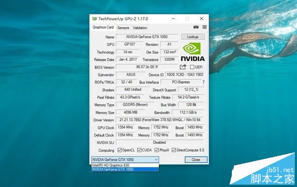Toggle the PhysX checkbox
Viewport: 297px width, 187px height.
click(x=156, y=150)
